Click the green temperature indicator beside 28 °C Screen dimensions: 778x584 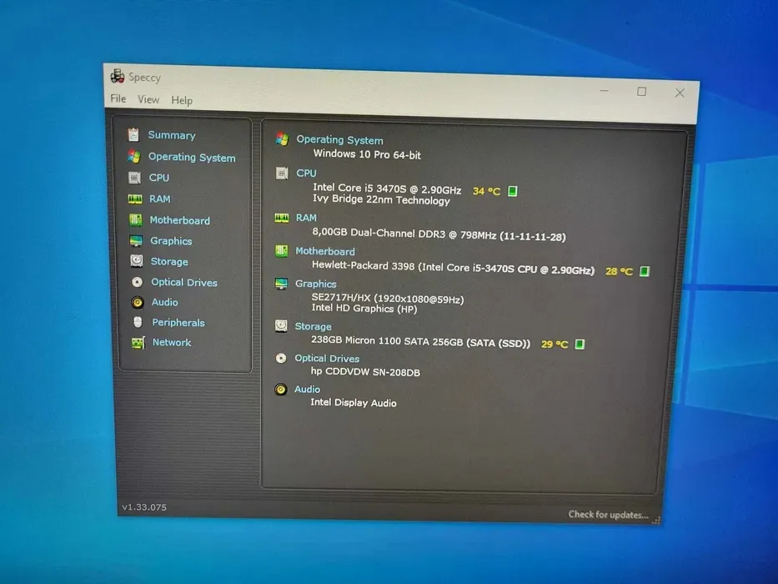[x=644, y=271]
